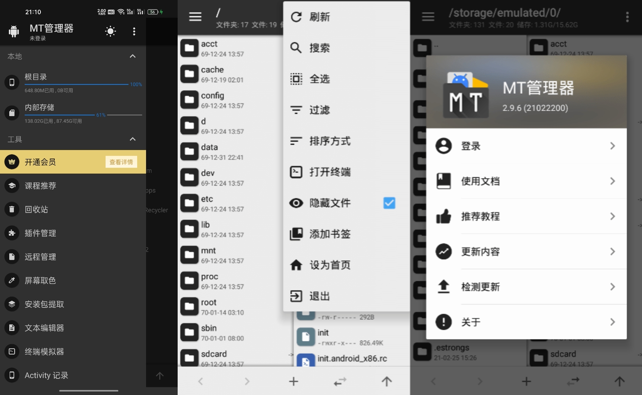Open 课程推荐 tool
The height and width of the screenshot is (395, 642).
click(x=73, y=186)
